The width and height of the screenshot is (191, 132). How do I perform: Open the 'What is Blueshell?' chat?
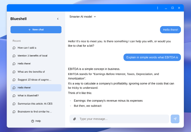36,96
